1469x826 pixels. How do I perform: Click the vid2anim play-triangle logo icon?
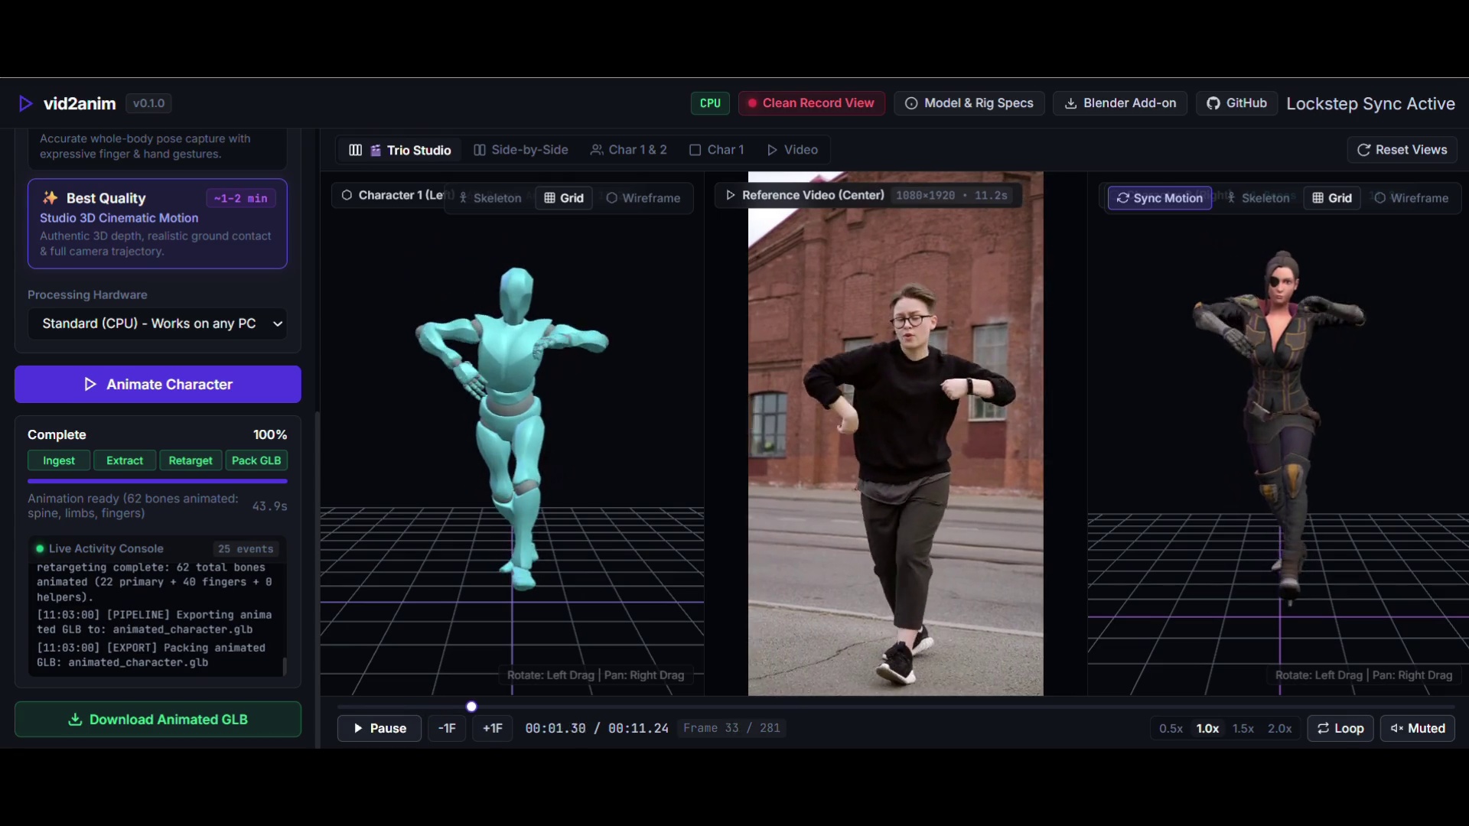pos(26,103)
